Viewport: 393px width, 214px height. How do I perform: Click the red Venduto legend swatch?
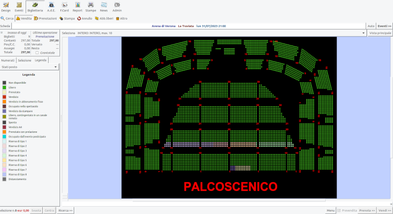[x=4, y=97]
